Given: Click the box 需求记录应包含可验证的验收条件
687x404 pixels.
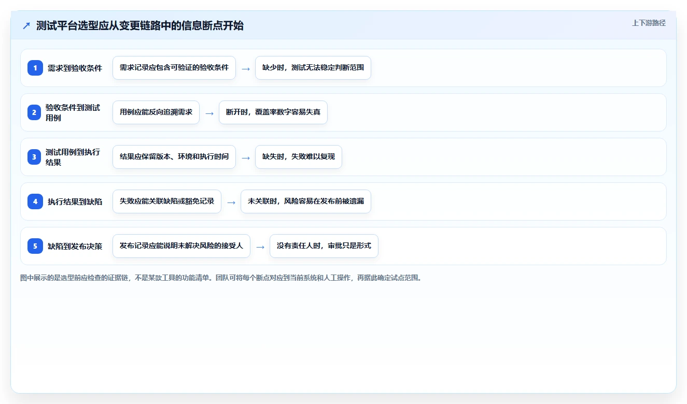Looking at the screenshot, I should point(174,68).
